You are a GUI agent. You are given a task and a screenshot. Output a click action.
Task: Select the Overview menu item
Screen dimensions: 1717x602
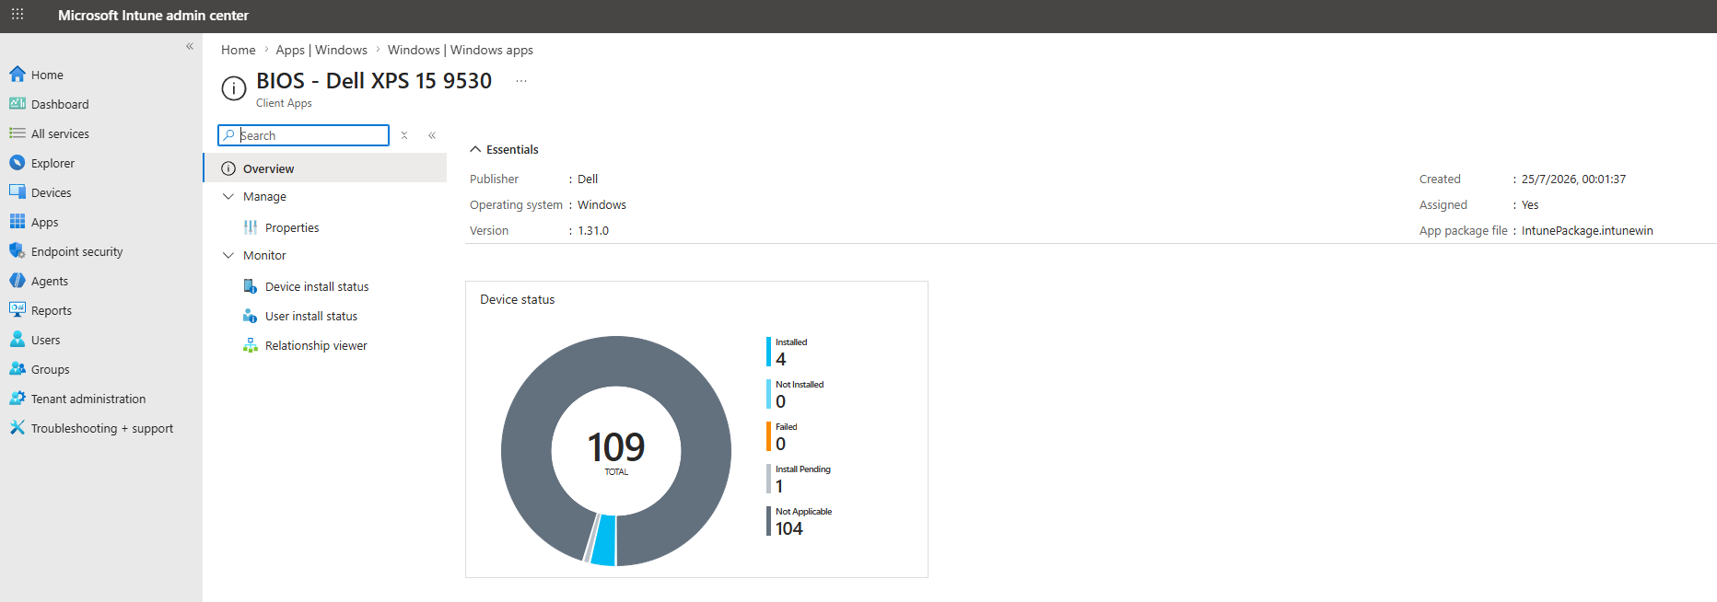tap(325, 168)
